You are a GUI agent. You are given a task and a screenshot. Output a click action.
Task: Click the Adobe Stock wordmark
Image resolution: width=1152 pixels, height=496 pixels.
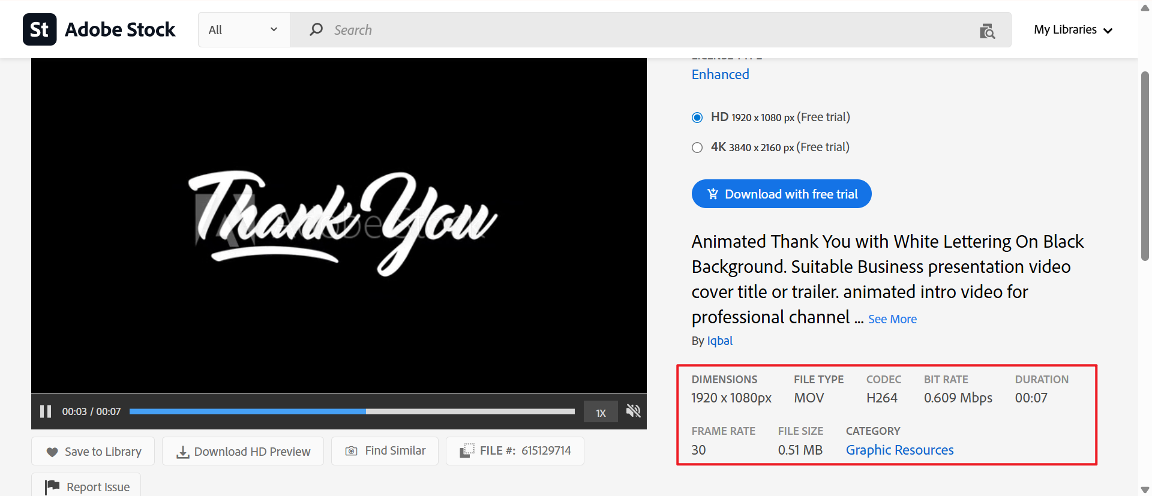[120, 29]
